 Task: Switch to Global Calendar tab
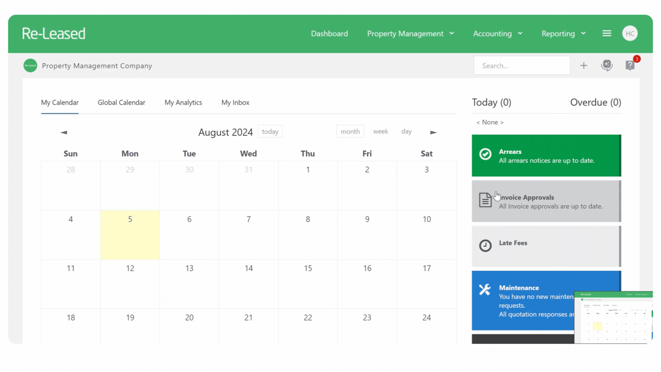(x=122, y=102)
